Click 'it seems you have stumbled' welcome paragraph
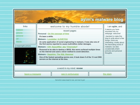The image size is (140, 105). point(113,32)
